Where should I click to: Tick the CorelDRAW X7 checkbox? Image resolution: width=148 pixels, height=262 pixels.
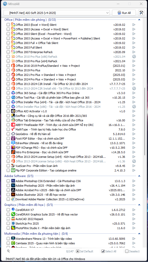click(x=8, y=210)
